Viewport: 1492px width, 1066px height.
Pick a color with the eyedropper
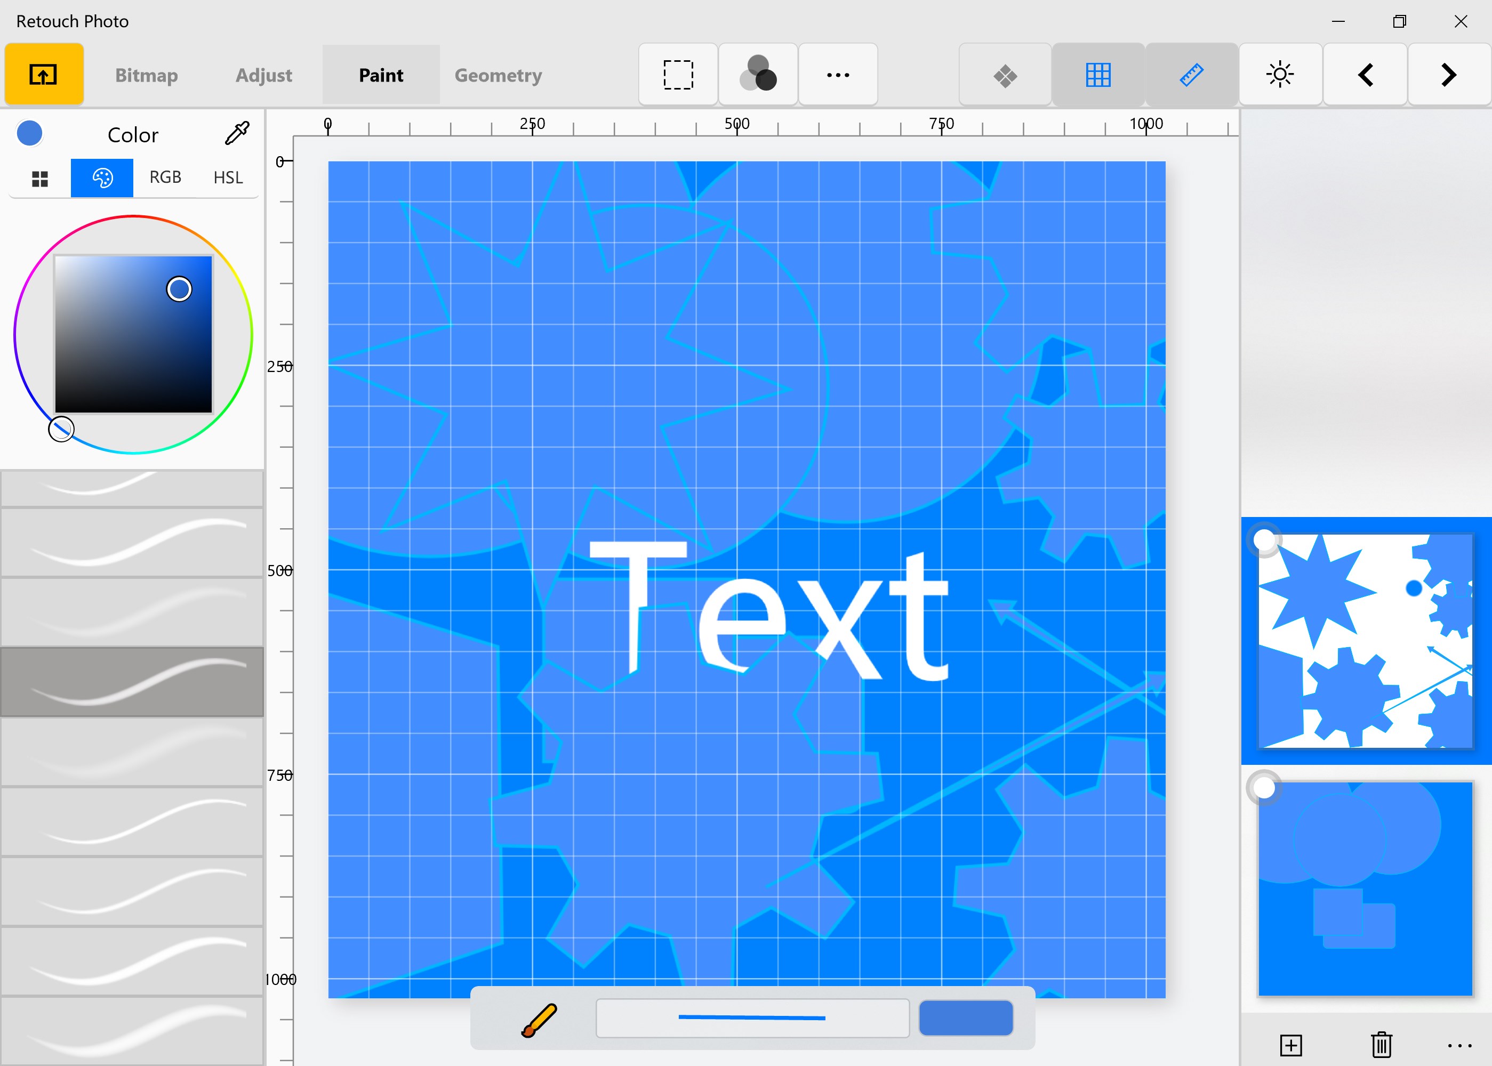click(x=237, y=133)
